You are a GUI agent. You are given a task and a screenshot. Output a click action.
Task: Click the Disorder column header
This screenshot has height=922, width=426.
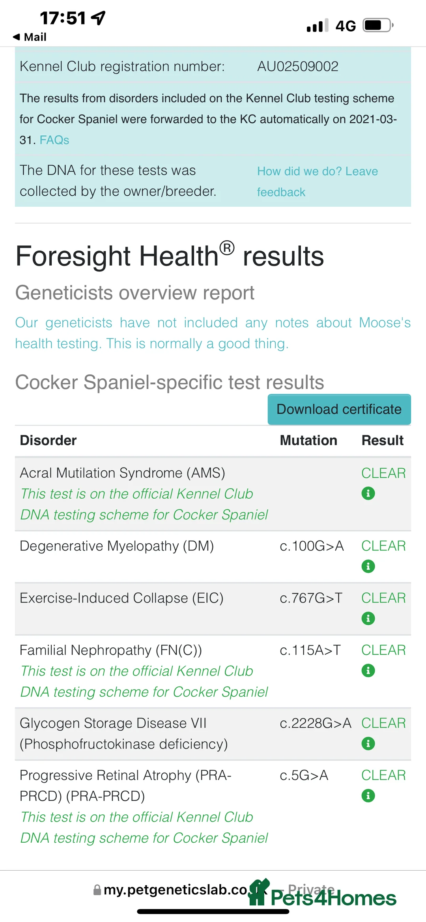tap(48, 440)
